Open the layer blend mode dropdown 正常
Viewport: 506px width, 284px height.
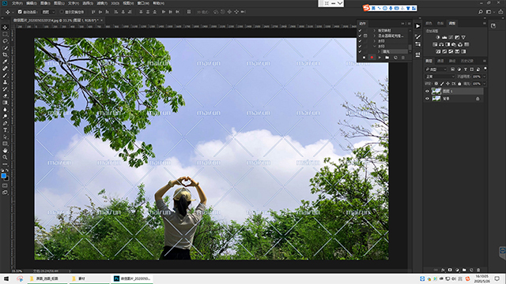(x=440, y=77)
